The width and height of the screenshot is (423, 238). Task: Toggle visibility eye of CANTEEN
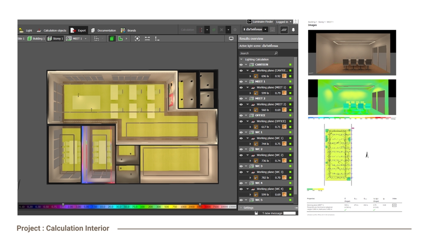click(x=241, y=65)
